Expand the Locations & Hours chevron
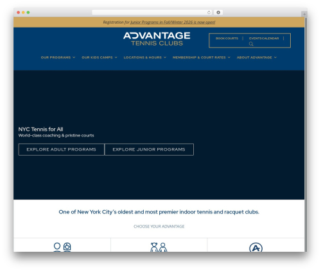Image resolution: width=321 pixels, height=271 pixels. click(165, 58)
